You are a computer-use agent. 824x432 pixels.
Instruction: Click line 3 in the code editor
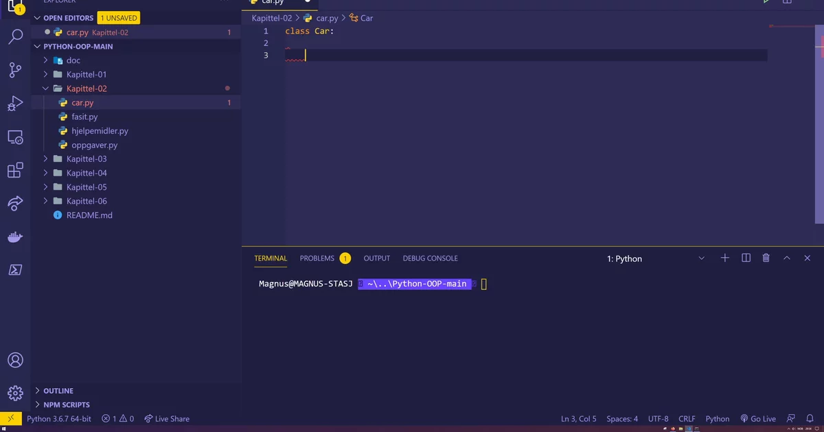tap(526, 56)
